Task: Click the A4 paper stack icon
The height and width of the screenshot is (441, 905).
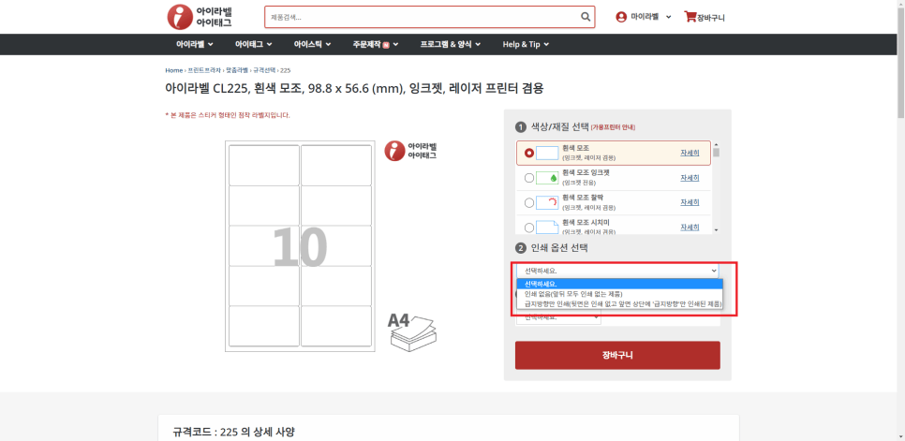Action: point(412,331)
